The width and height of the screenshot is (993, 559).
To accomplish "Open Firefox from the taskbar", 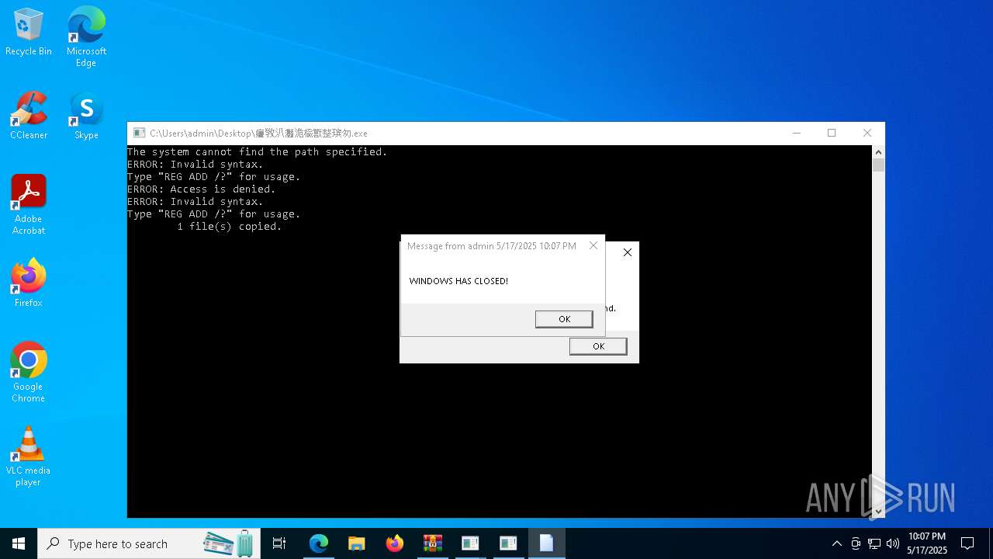I will pyautogui.click(x=395, y=543).
